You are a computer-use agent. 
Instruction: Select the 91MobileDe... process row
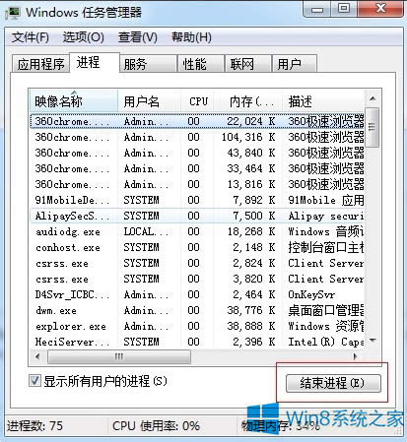pyautogui.click(x=197, y=200)
